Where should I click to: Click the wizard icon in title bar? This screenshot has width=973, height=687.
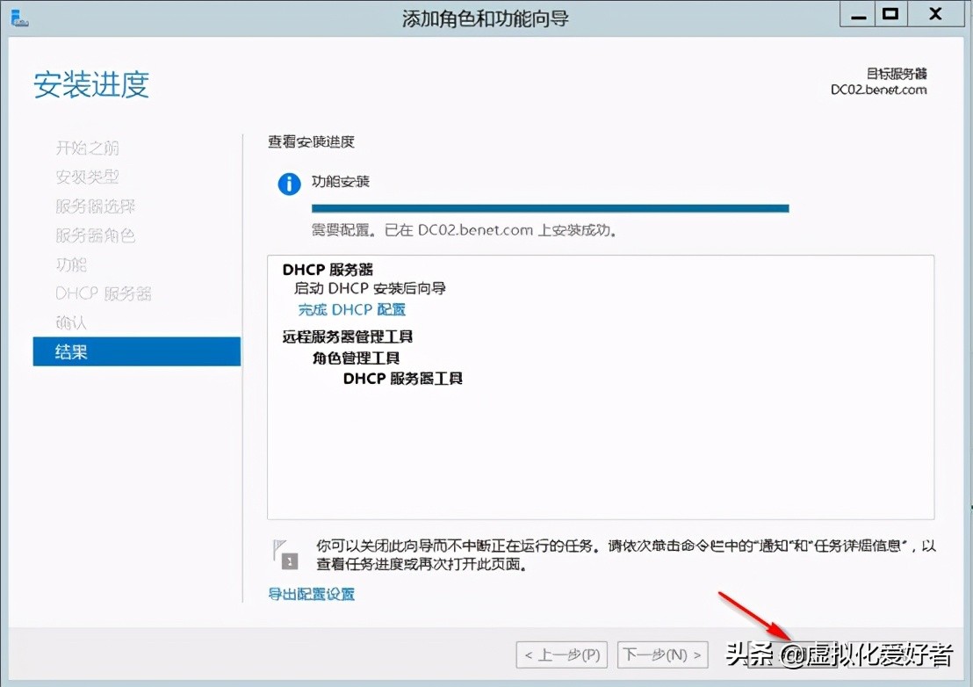(x=19, y=18)
